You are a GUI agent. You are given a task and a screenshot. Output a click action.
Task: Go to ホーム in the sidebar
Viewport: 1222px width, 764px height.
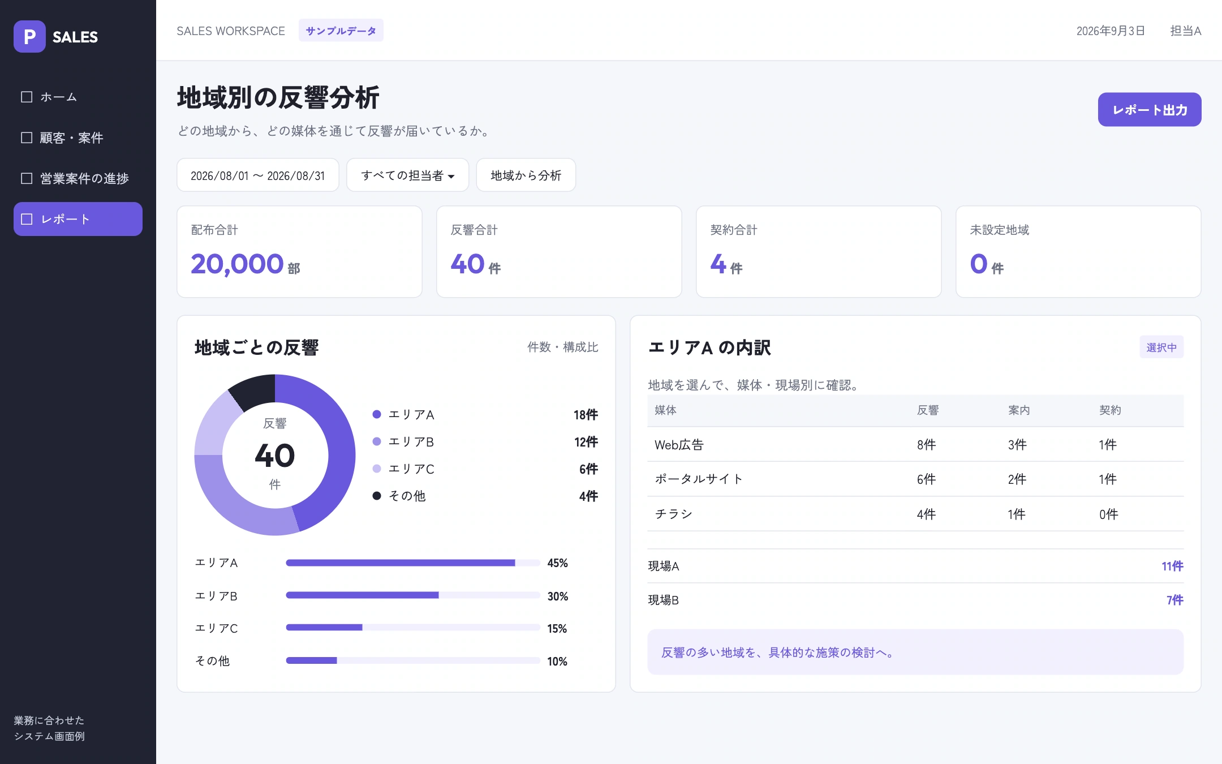pos(78,97)
